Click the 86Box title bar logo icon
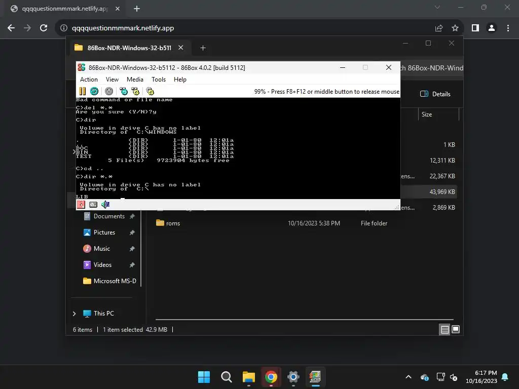The height and width of the screenshot is (389, 519). tap(82, 67)
